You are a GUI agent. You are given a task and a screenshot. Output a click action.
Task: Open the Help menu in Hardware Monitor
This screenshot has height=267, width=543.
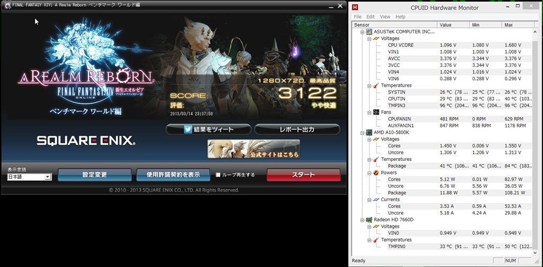400,16
